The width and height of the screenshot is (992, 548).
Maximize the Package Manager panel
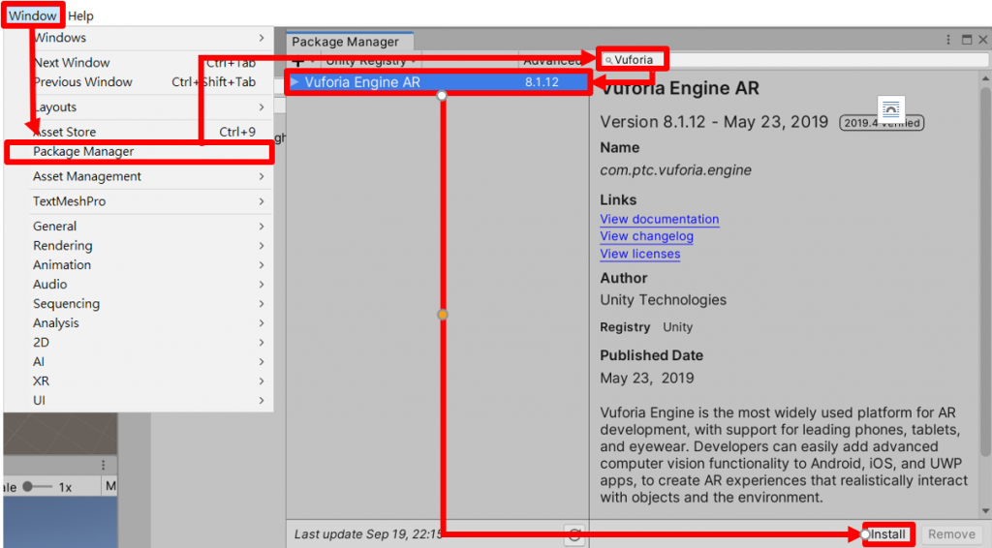pos(967,40)
